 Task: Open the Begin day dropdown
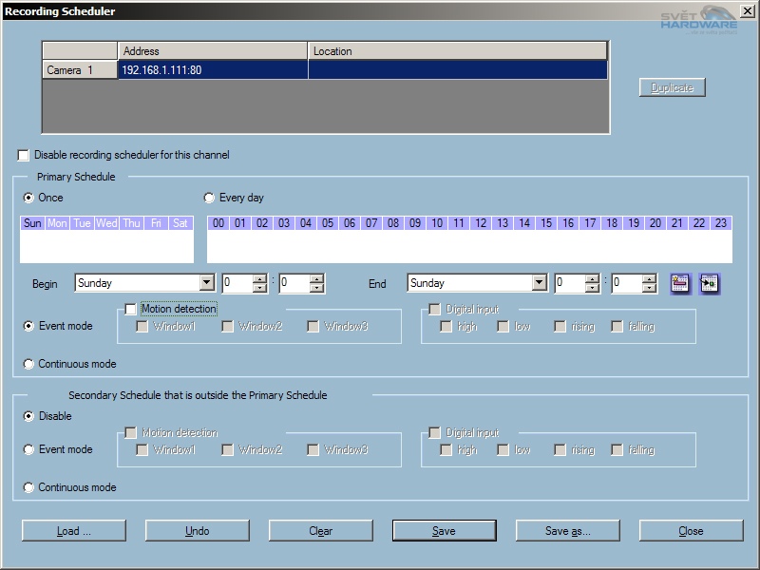coord(206,283)
